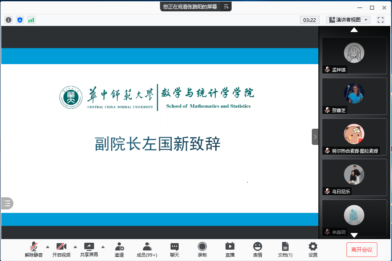The width and height of the screenshot is (392, 261).
Task: Open the meeting info icon
Action: pyautogui.click(x=9, y=19)
